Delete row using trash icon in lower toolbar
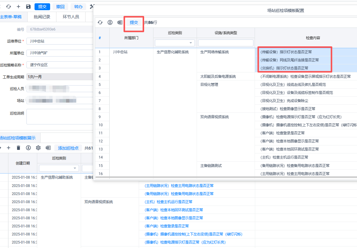The height and width of the screenshot is (248, 357). pyautogui.click(x=19, y=148)
